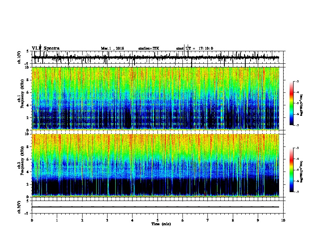
Task: Click the "ch.3(V)" axis label
Action: click(x=19, y=207)
